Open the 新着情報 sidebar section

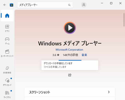[7, 70]
